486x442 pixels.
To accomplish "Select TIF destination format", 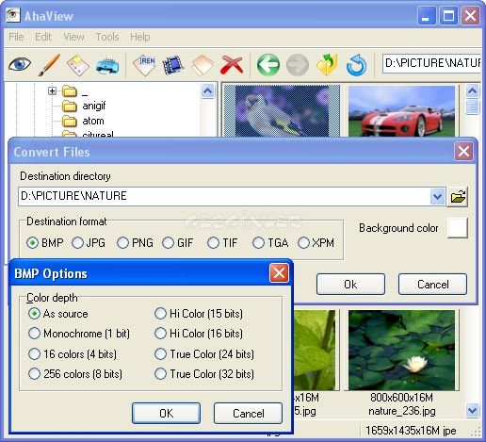I will point(222,243).
